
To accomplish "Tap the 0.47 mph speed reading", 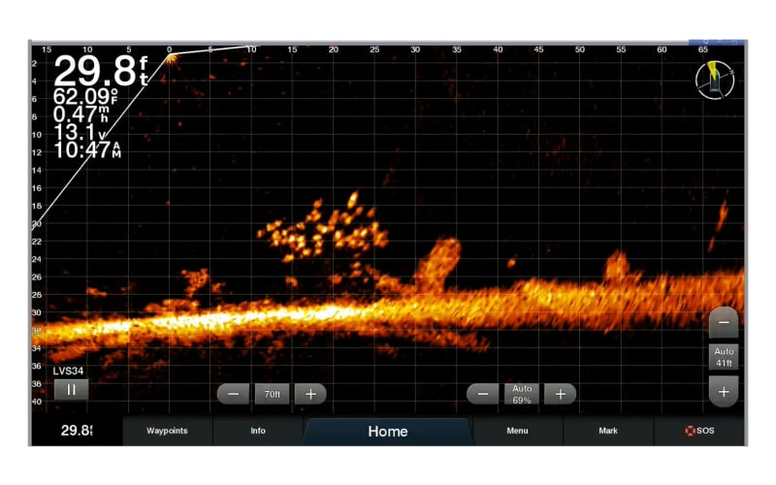I will click(81, 114).
